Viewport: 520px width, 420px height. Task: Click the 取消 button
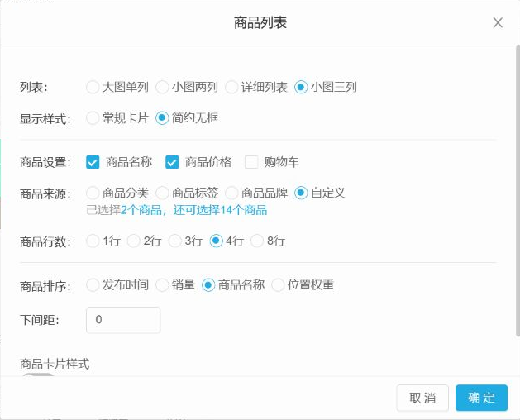pyautogui.click(x=422, y=398)
